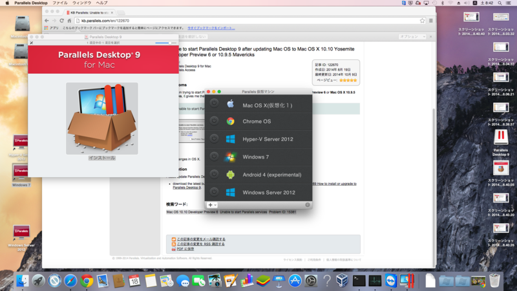Open Google Chrome in the Dock
The height and width of the screenshot is (291, 517).
pyautogui.click(x=87, y=281)
